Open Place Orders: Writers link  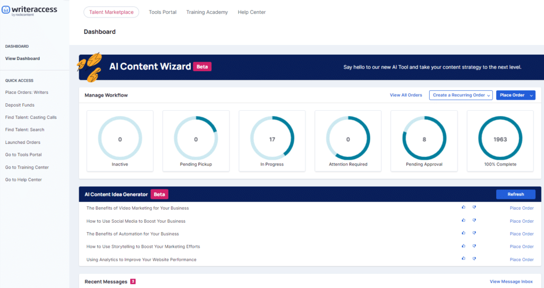tap(27, 92)
